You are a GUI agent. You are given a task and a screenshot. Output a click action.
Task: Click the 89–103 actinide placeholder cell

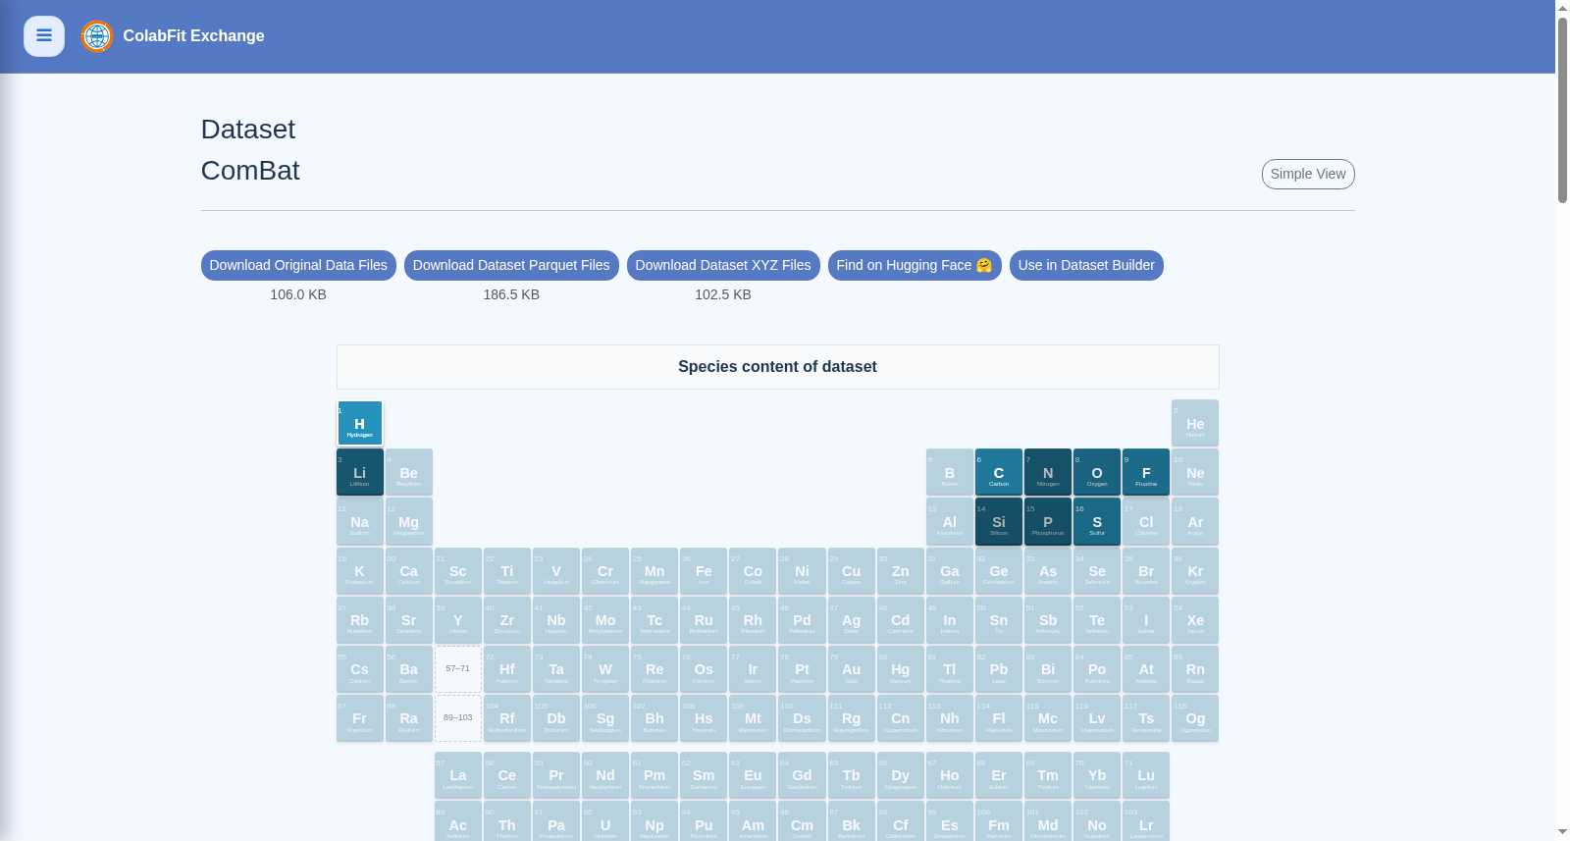pyautogui.click(x=458, y=718)
